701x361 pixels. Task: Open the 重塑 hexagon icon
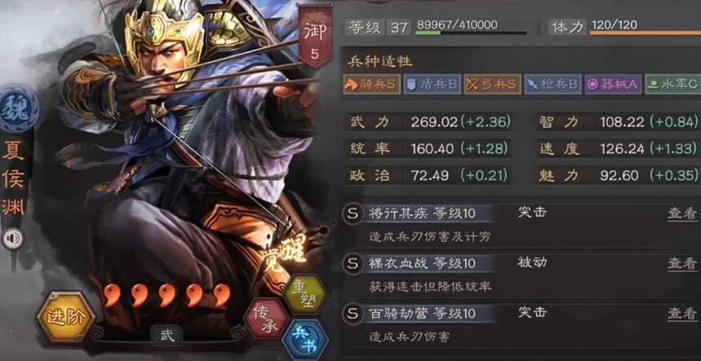point(305,294)
